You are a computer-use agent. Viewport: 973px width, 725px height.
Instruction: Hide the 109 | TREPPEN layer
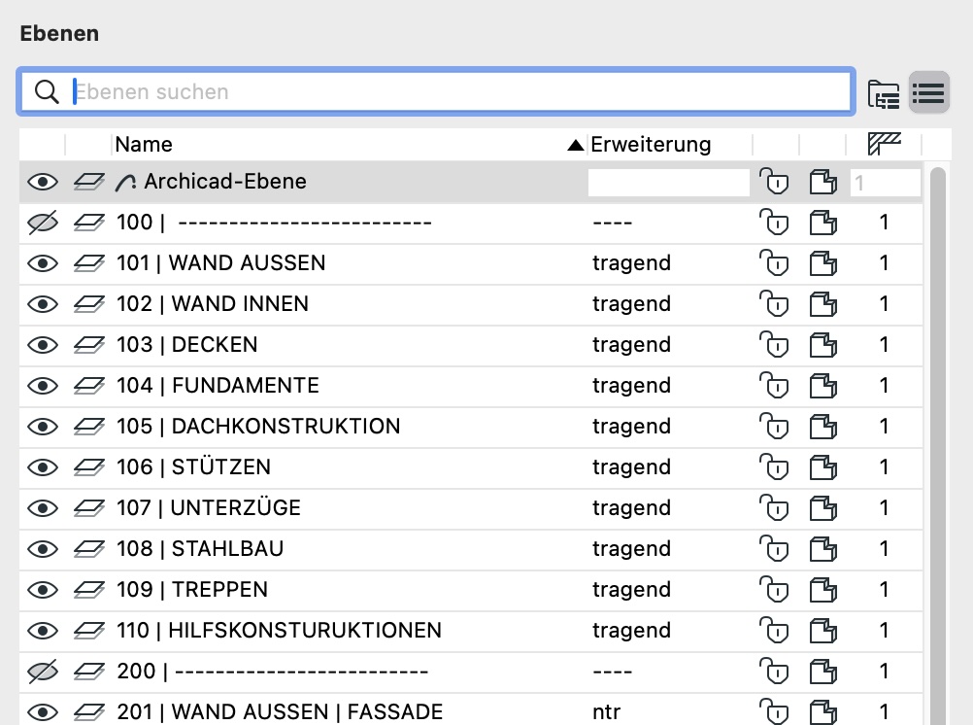[x=43, y=590]
